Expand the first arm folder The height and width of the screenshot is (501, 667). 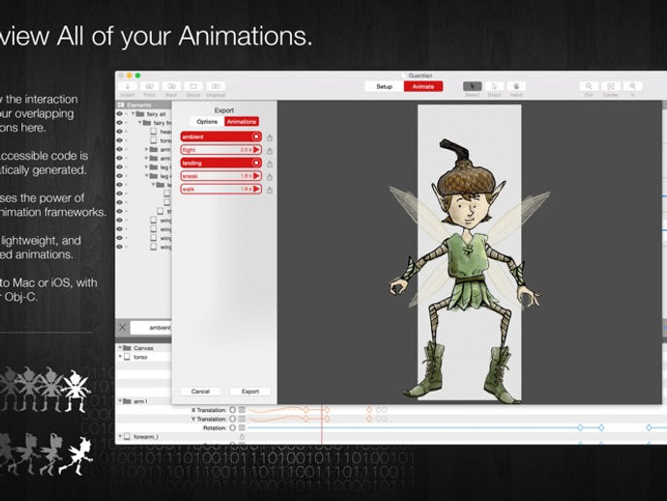click(146, 149)
